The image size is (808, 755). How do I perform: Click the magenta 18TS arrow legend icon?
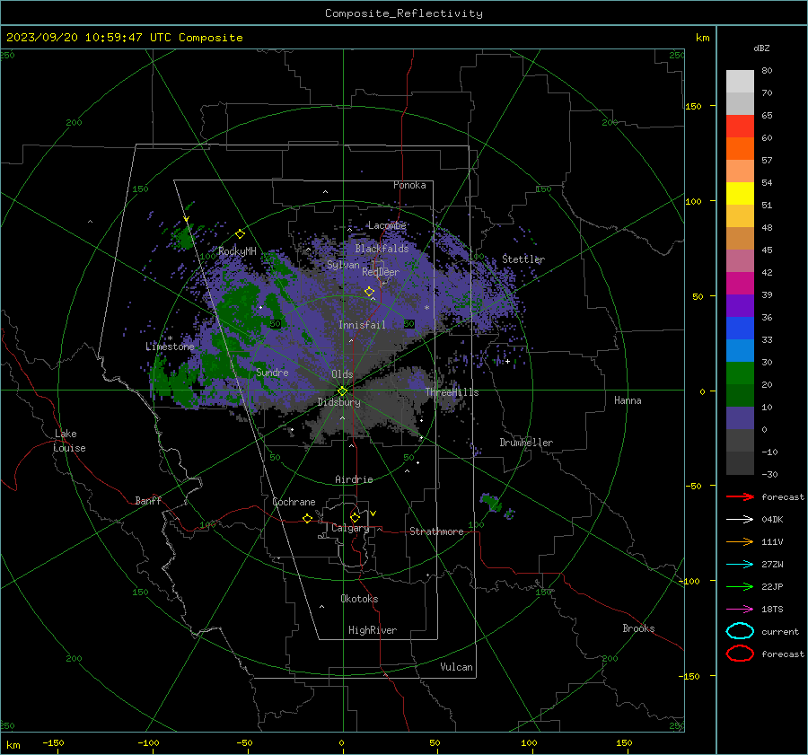(x=740, y=610)
